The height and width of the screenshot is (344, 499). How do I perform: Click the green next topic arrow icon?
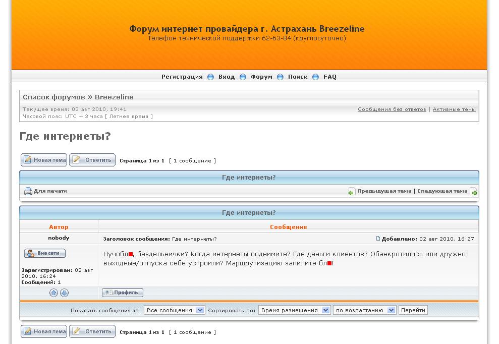[x=474, y=191]
